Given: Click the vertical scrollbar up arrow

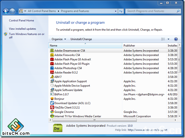Looking at the screenshot, I should (x=179, y=45).
